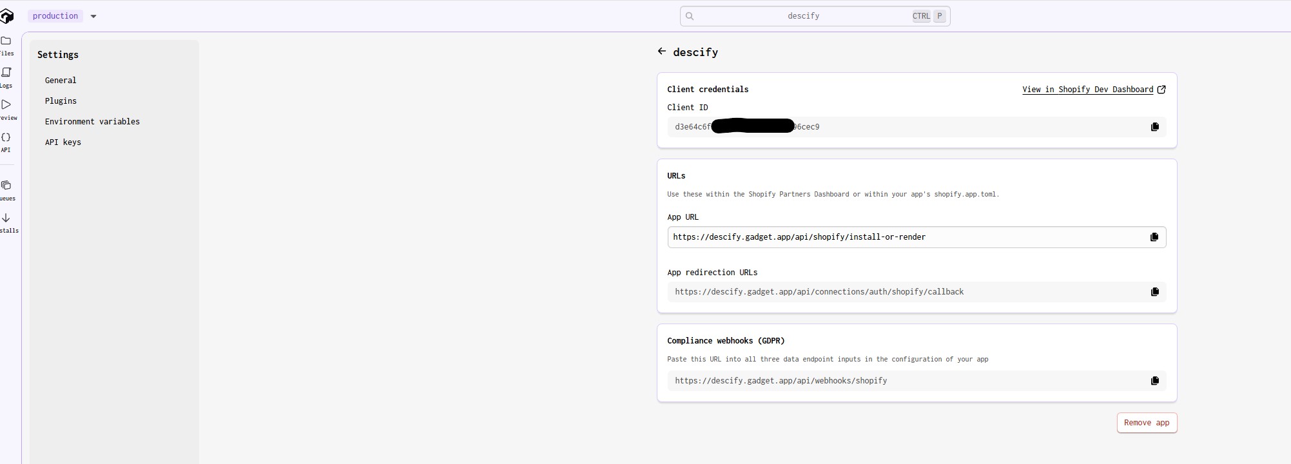The image size is (1291, 464).
Task: Open General settings
Action: 61,81
